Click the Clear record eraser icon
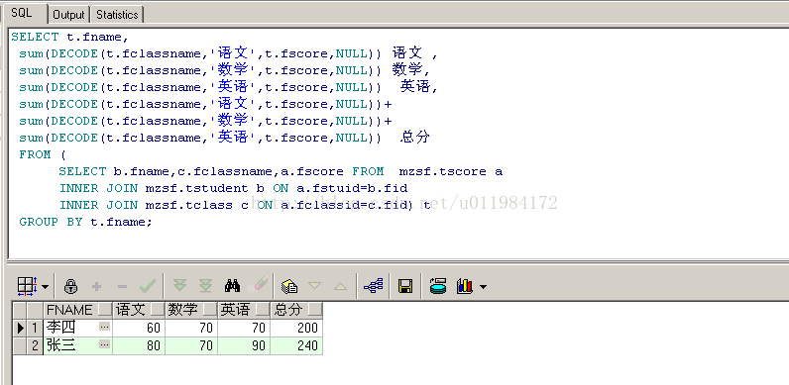 click(259, 285)
